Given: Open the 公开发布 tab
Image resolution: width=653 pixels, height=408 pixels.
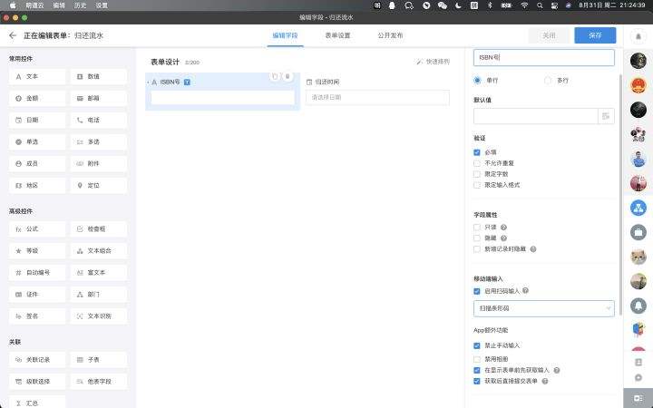Looking at the screenshot, I should (390, 35).
